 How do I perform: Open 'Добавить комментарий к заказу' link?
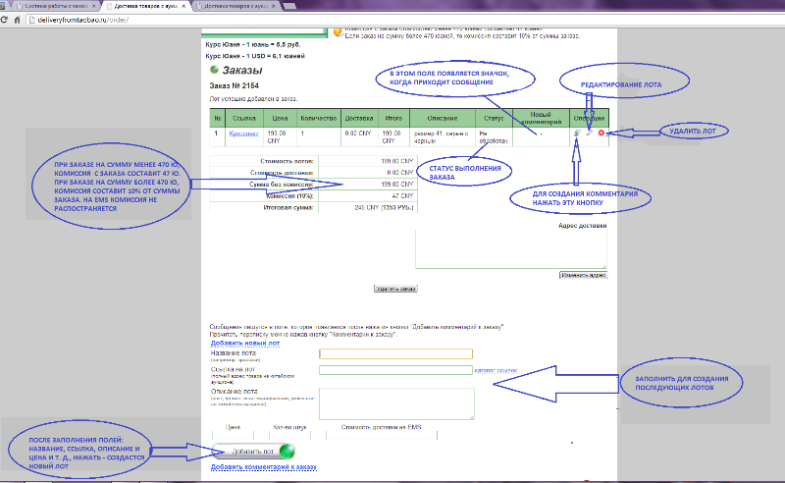pyautogui.click(x=262, y=467)
